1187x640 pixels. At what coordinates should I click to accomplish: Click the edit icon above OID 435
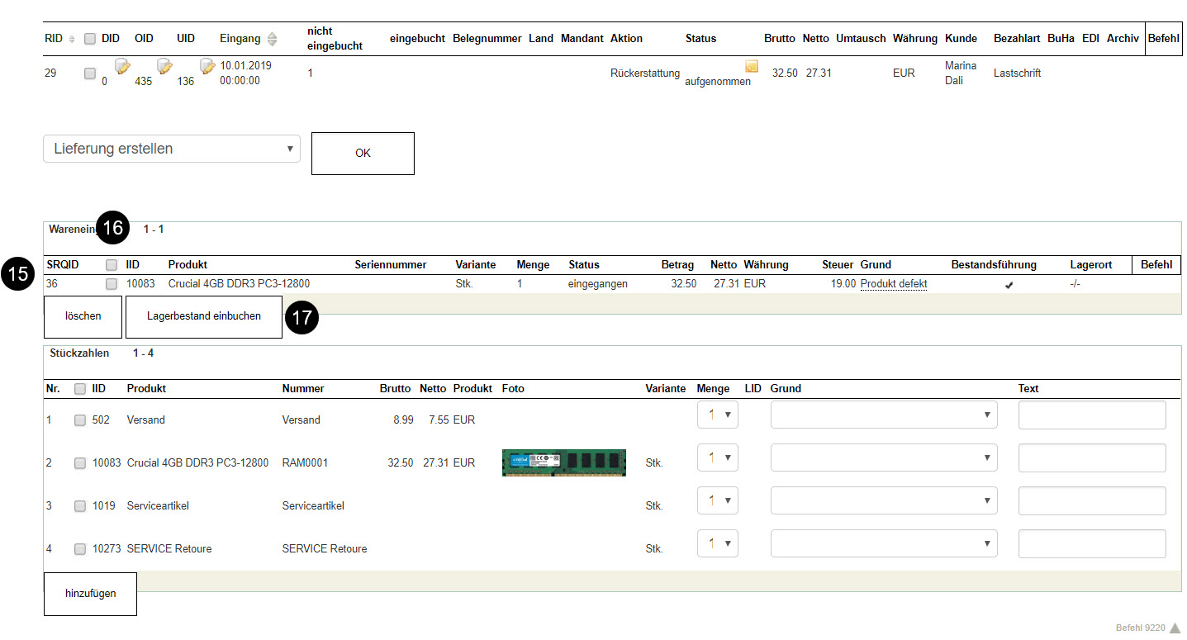pyautogui.click(x=164, y=67)
